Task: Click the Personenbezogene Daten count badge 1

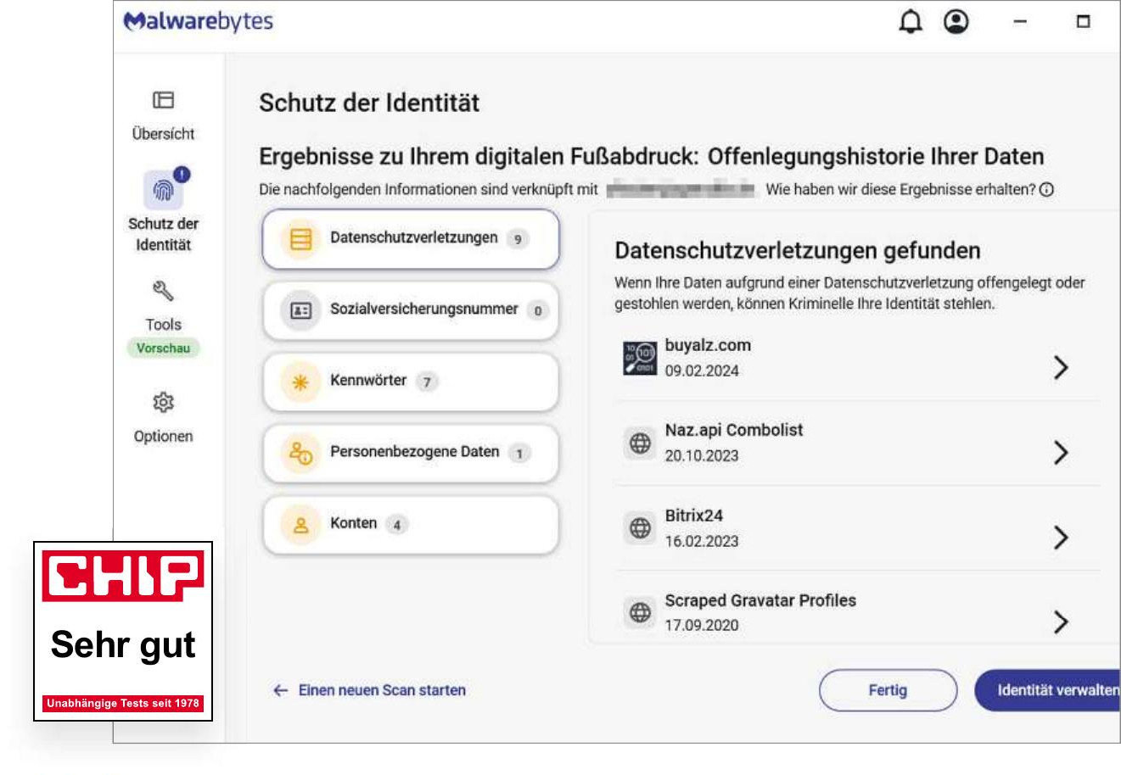Action: click(x=519, y=453)
